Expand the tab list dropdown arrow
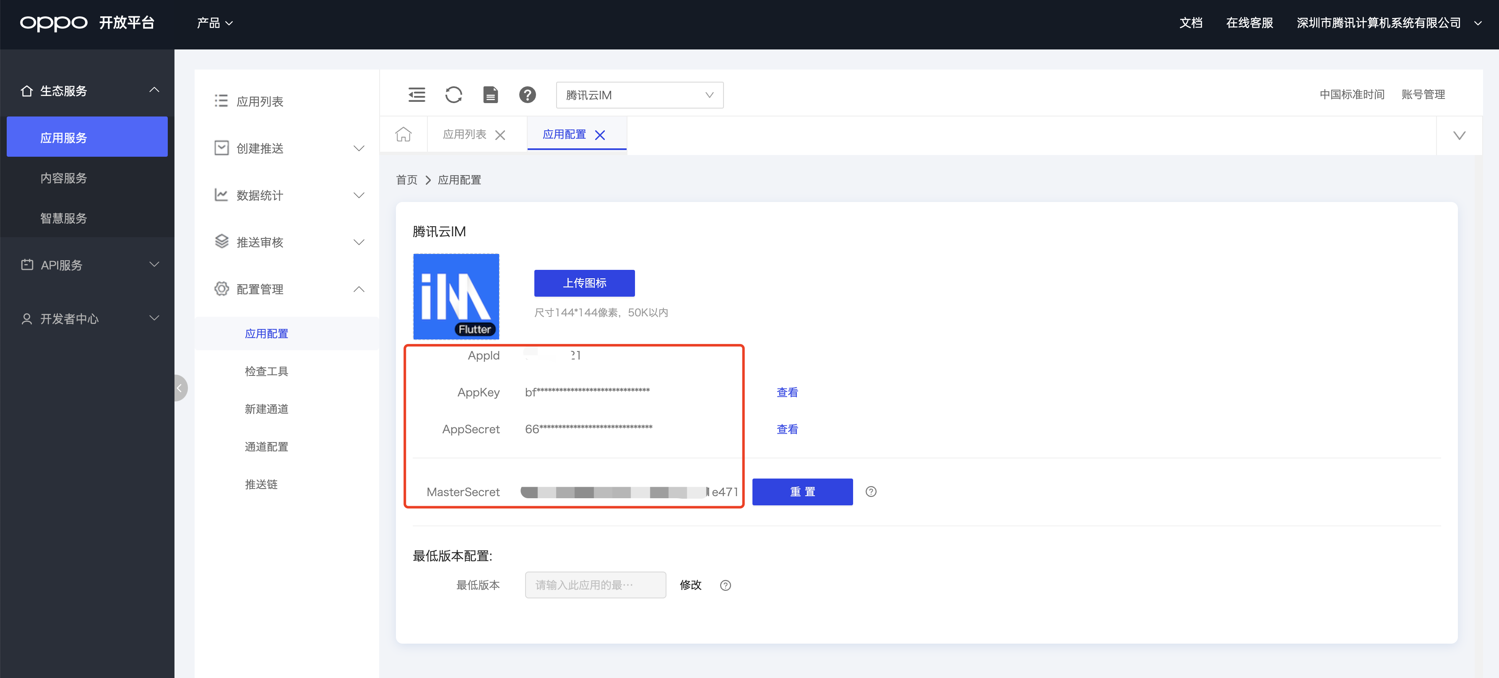This screenshot has height=678, width=1499. (1459, 135)
